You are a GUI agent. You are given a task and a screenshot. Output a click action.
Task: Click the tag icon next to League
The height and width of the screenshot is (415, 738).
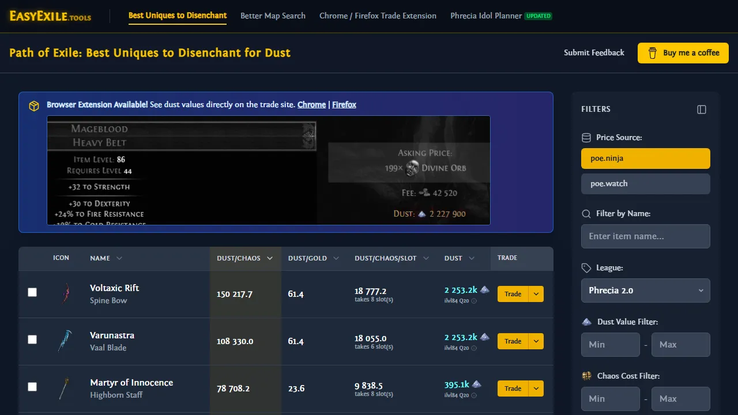pyautogui.click(x=585, y=267)
